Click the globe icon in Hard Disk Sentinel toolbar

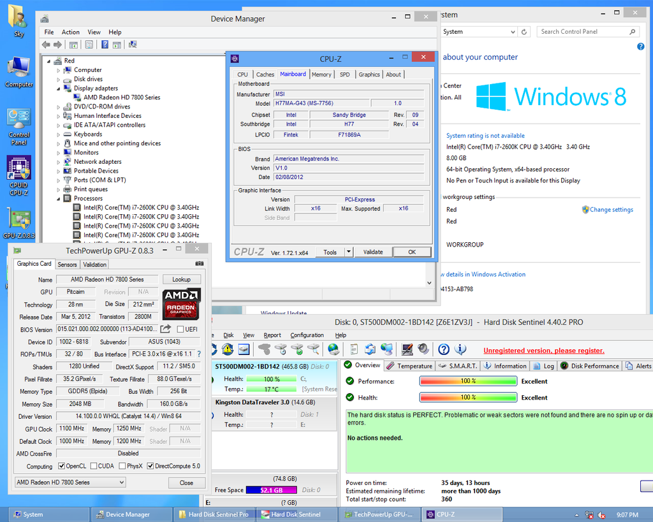click(334, 349)
